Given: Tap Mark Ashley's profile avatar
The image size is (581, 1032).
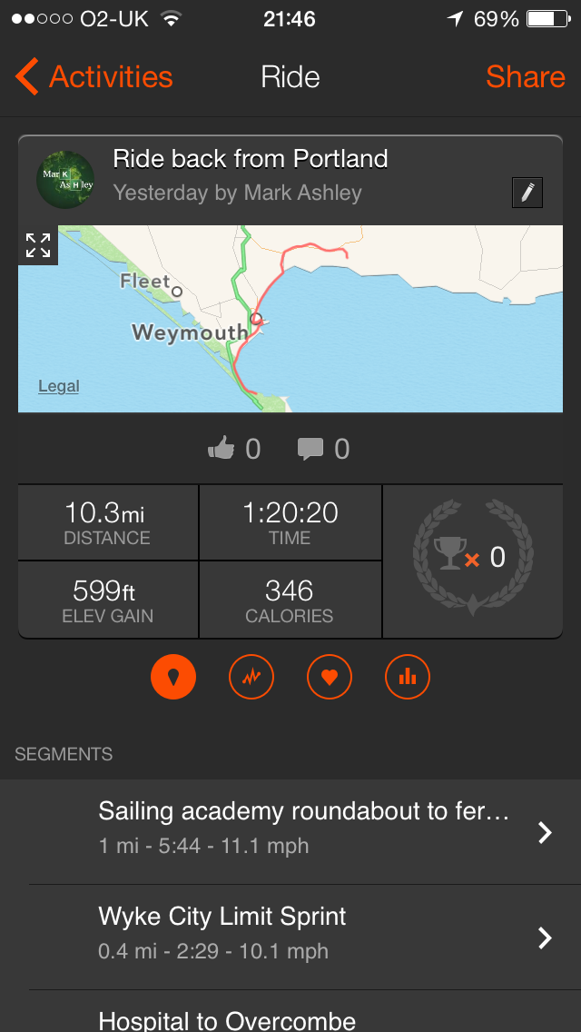Looking at the screenshot, I should 65,179.
